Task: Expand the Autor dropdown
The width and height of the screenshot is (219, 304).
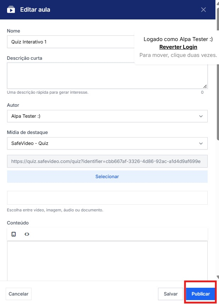Action: 107,116
